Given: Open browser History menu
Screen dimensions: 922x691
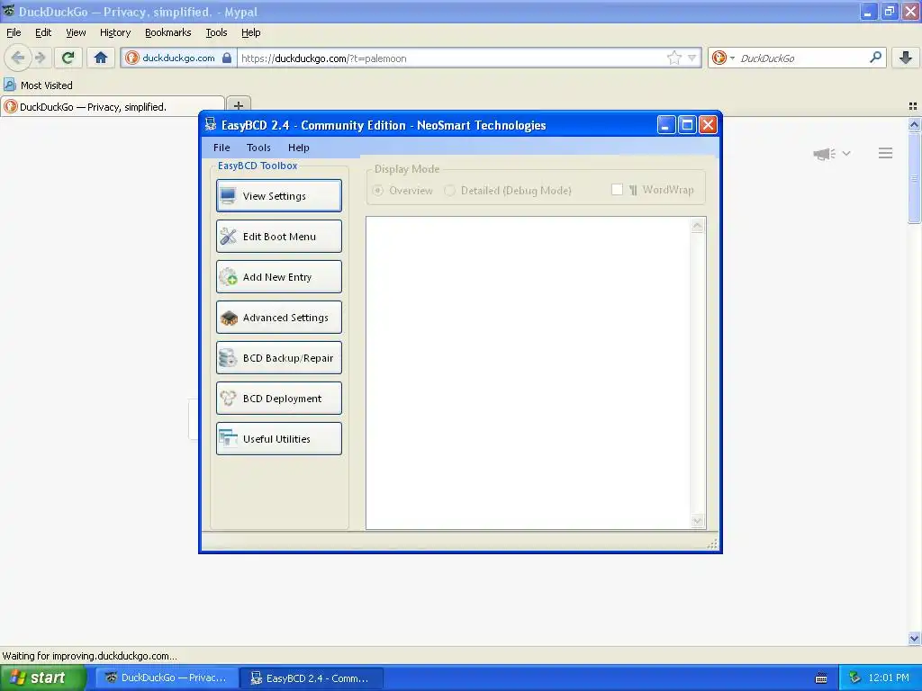Looking at the screenshot, I should [115, 32].
